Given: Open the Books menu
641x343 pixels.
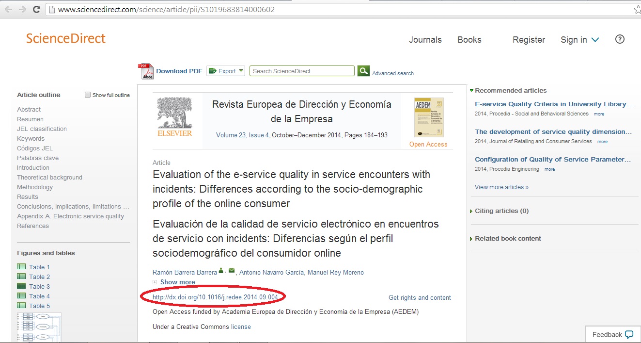Looking at the screenshot, I should 469,40.
